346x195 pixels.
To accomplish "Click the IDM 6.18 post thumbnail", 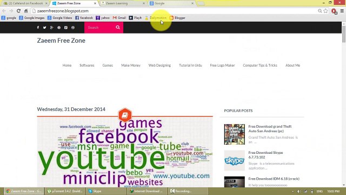I will click(x=234, y=182).
